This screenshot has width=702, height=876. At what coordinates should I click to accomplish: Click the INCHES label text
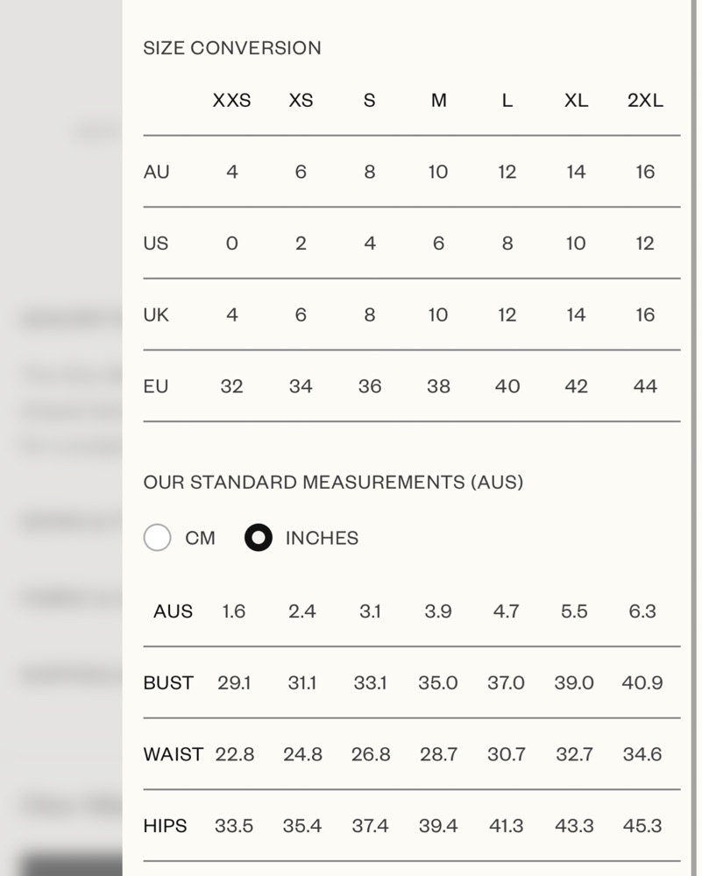[322, 538]
